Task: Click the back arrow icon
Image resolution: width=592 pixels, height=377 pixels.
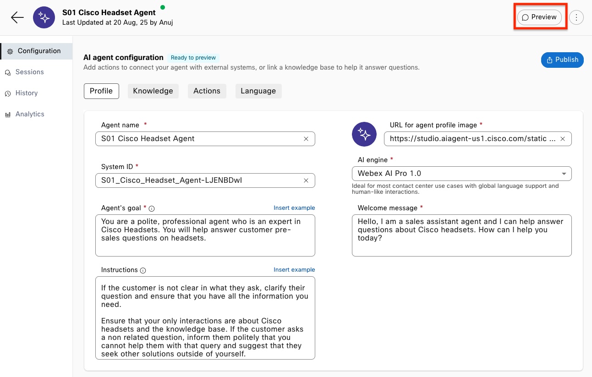Action: [x=17, y=17]
